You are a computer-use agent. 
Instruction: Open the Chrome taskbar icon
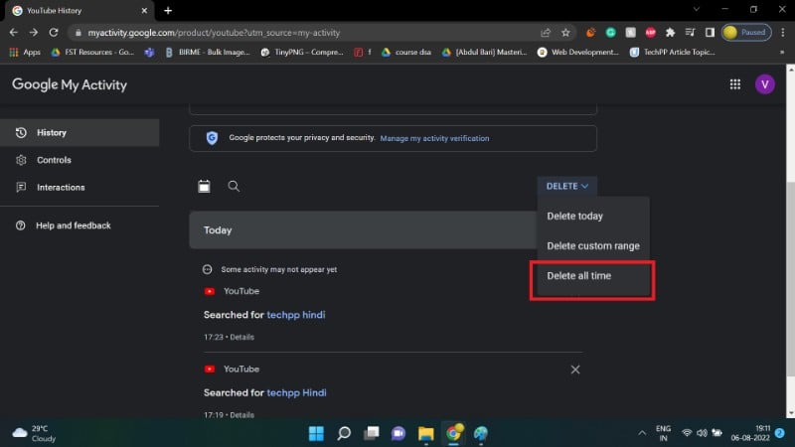[453, 433]
